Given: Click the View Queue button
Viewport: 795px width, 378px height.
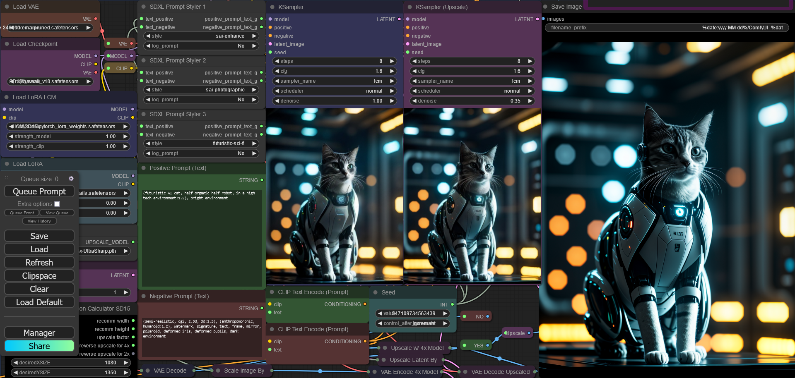Looking at the screenshot, I should click(57, 213).
